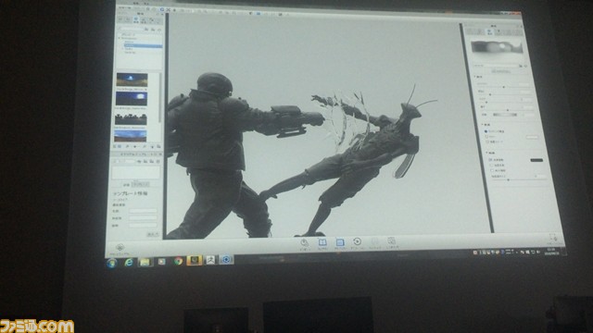Open the Cloud Library icon at bottom left
Screen dimensions: 593x333
click(120, 249)
